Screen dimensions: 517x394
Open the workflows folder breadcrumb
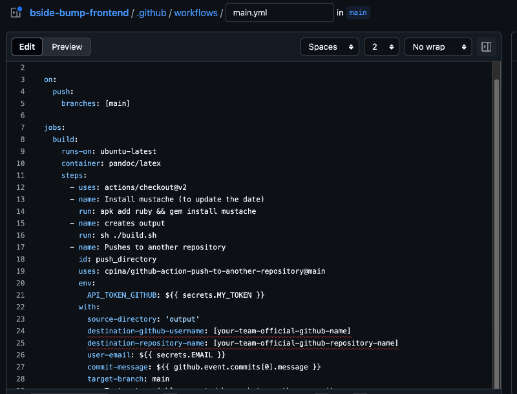pyautogui.click(x=196, y=13)
